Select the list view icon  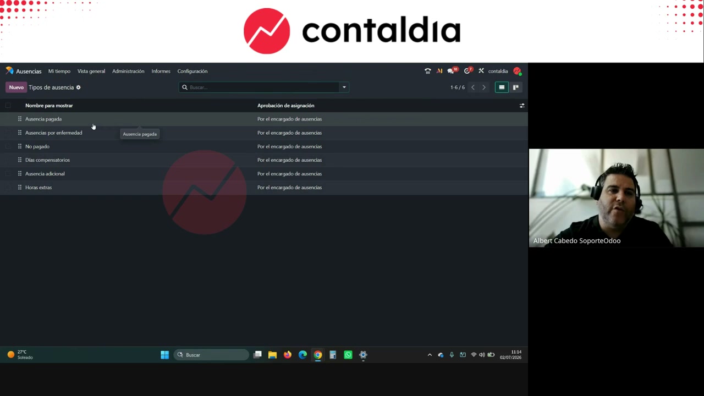(x=502, y=87)
